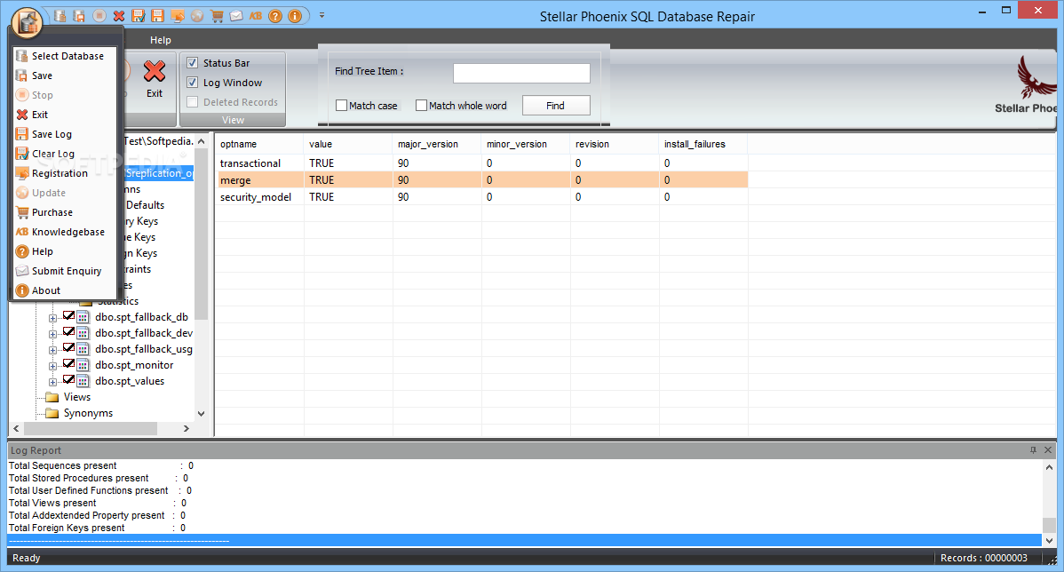
Task: Click Save database icon in quick access toolbar
Action: pyautogui.click(x=79, y=16)
